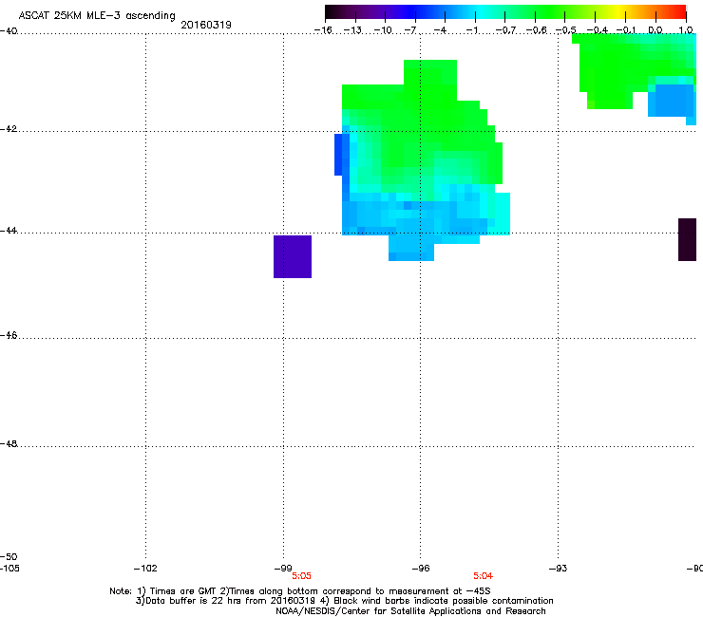The image size is (703, 617).
Task: Click the -102 longitude axis label
Action: (145, 569)
